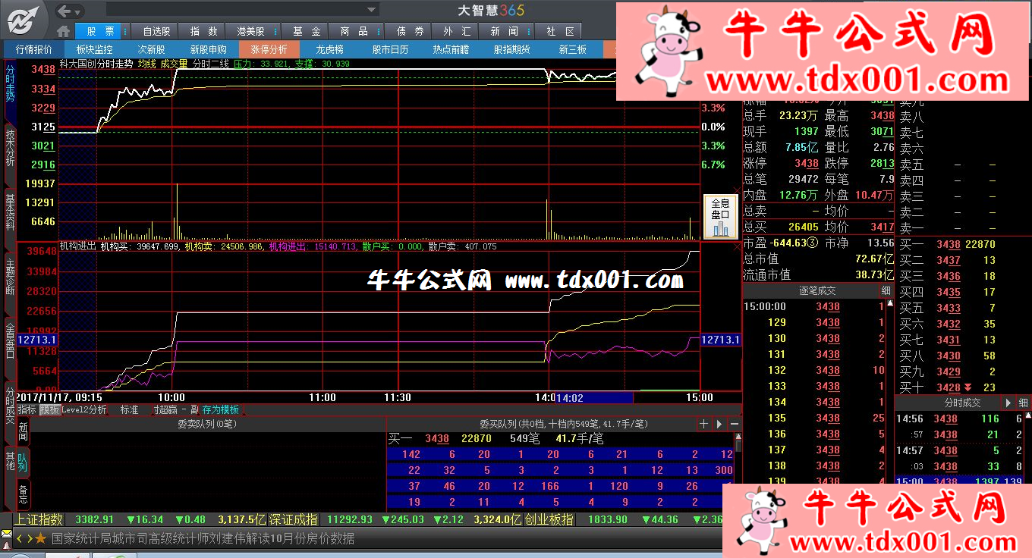Select the 队列 vertical tab
This screenshot has height=558, width=1032.
click(23, 463)
